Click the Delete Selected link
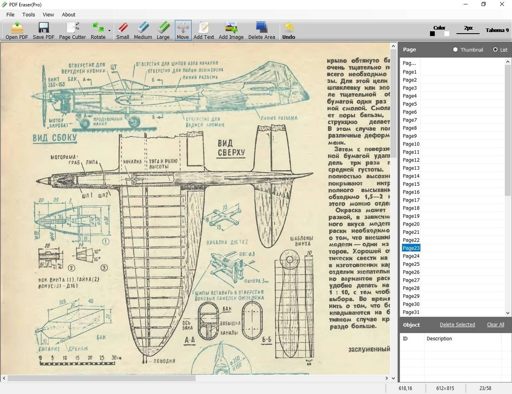The image size is (512, 394). (x=458, y=325)
